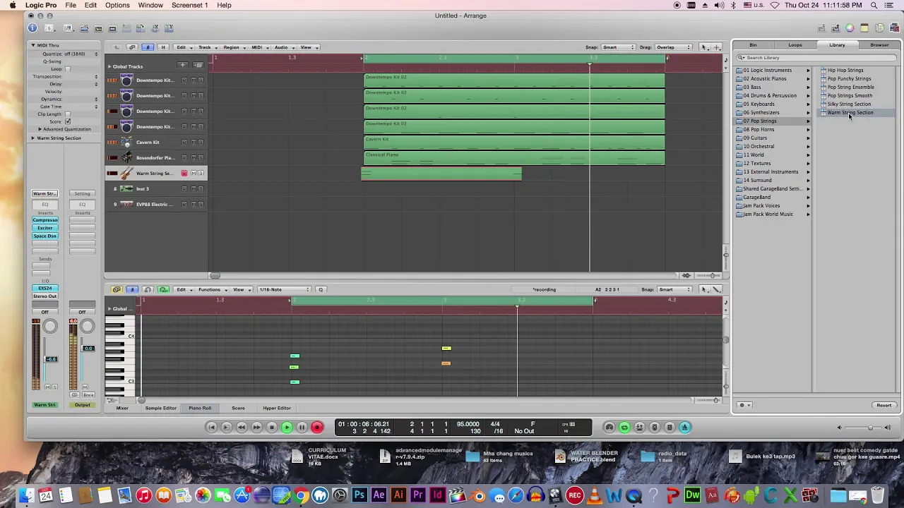Adjust Warm String channel strip volume fader

click(x=51, y=359)
